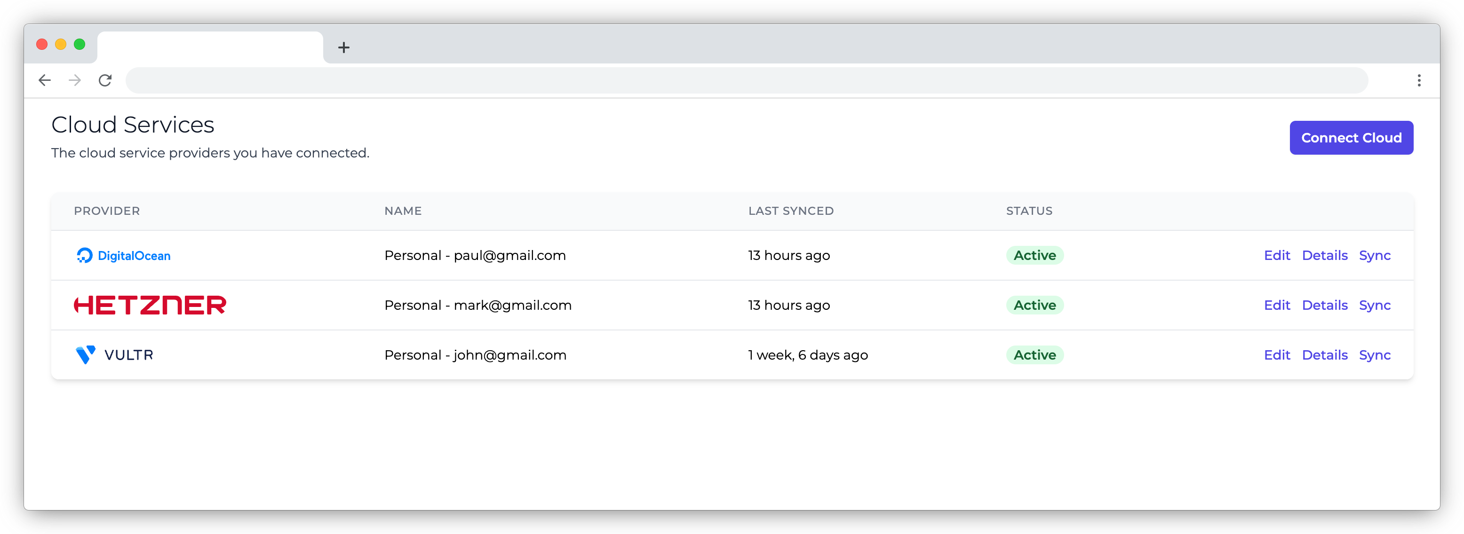Reload the page with refresh icon

[x=105, y=80]
